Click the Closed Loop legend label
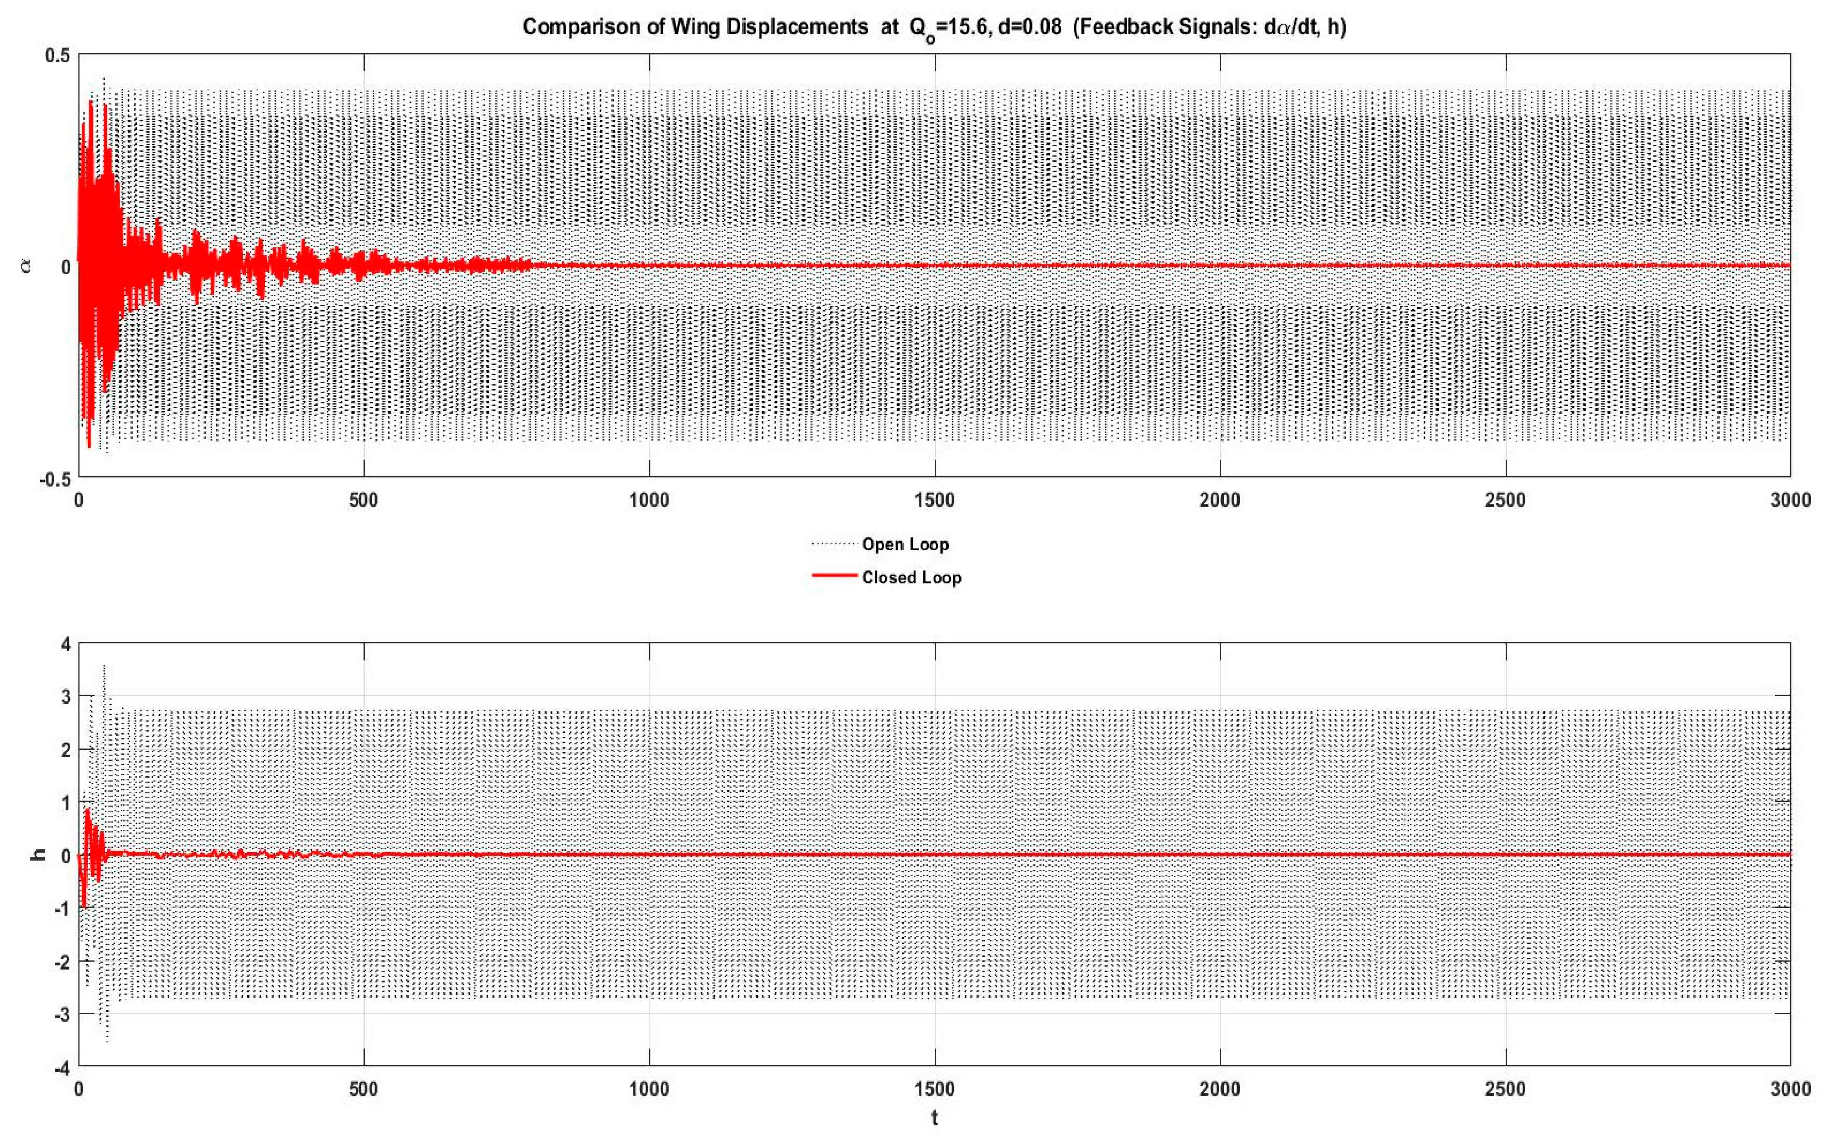Image resolution: width=1835 pixels, height=1143 pixels. pos(911,578)
